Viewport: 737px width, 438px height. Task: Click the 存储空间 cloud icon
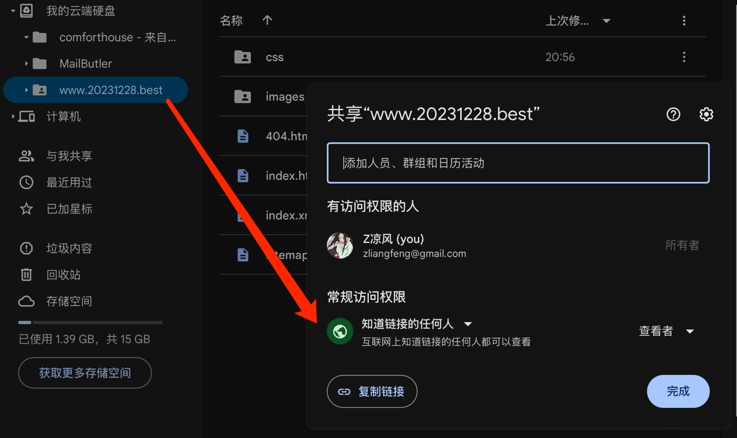click(x=26, y=301)
